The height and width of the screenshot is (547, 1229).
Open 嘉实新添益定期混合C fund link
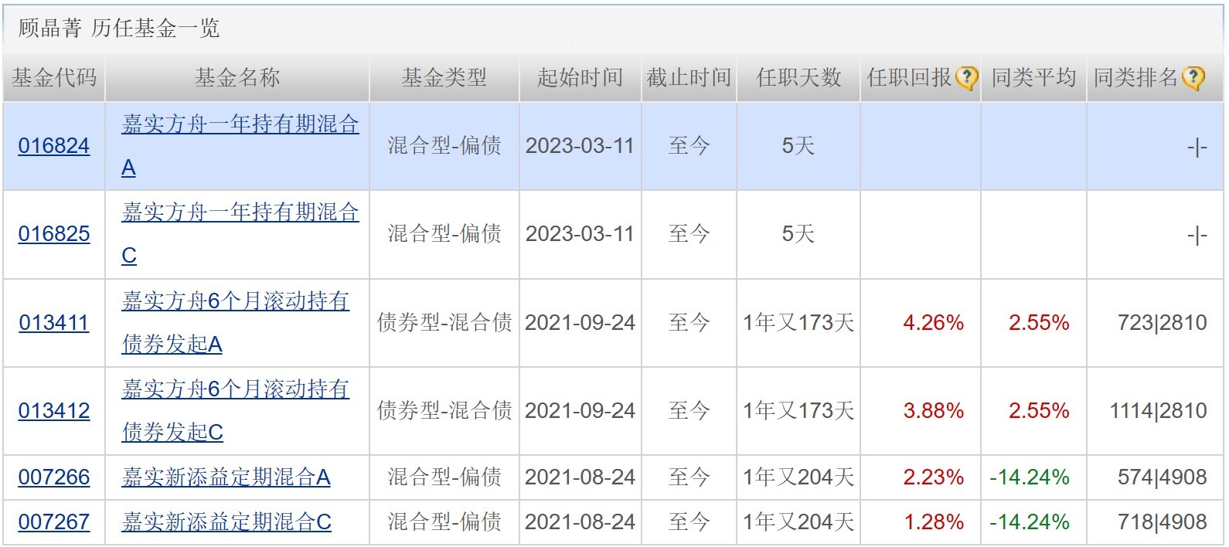point(226,522)
